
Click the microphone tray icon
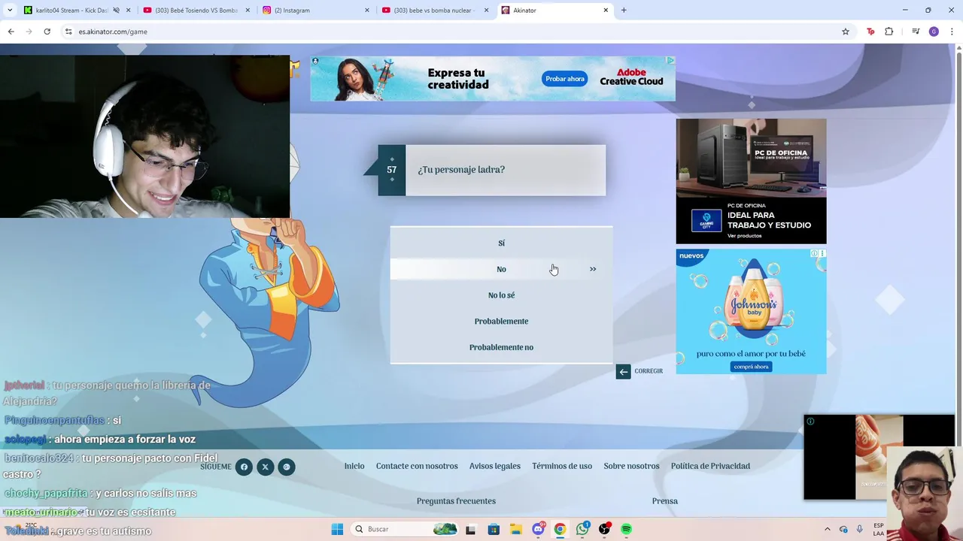(860, 529)
